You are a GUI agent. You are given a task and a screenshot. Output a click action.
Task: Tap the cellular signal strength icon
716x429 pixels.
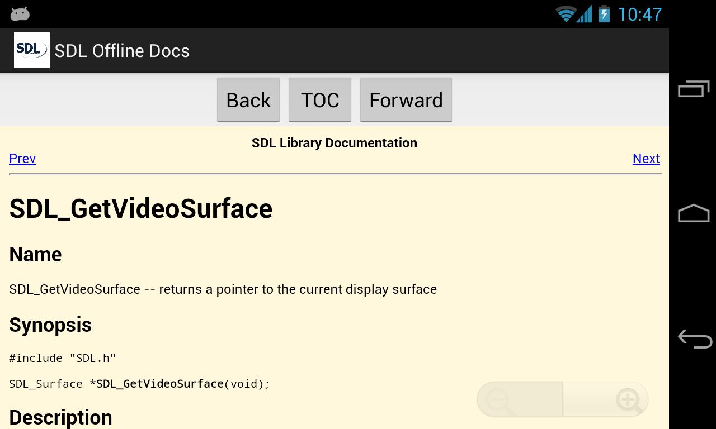585,13
